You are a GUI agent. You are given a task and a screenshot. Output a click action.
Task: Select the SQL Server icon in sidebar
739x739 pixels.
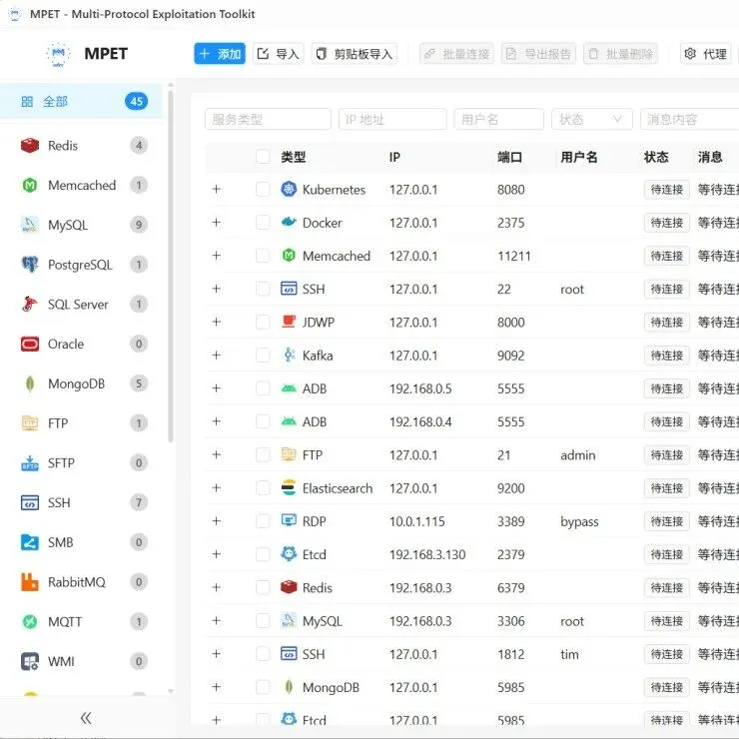[30, 304]
